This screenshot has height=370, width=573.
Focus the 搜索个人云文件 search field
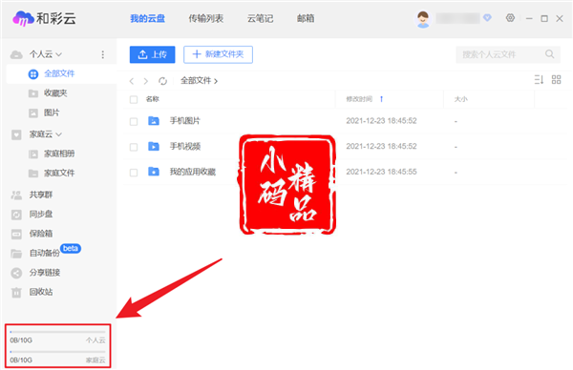click(508, 54)
